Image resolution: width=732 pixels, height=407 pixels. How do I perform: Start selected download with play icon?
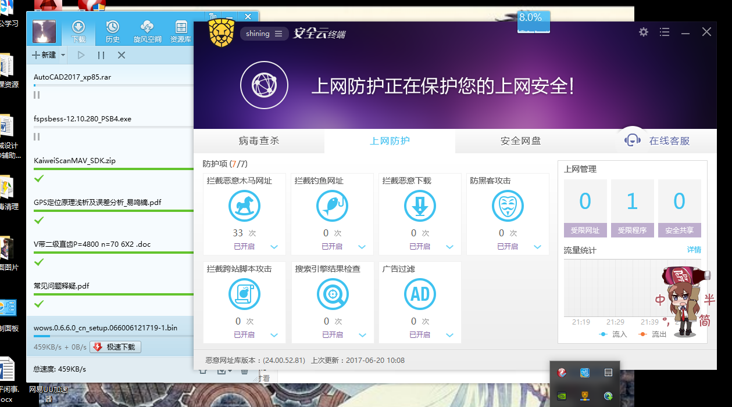[x=81, y=55]
